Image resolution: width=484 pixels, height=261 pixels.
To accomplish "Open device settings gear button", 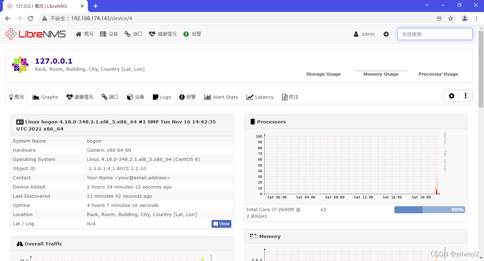I will click(451, 96).
